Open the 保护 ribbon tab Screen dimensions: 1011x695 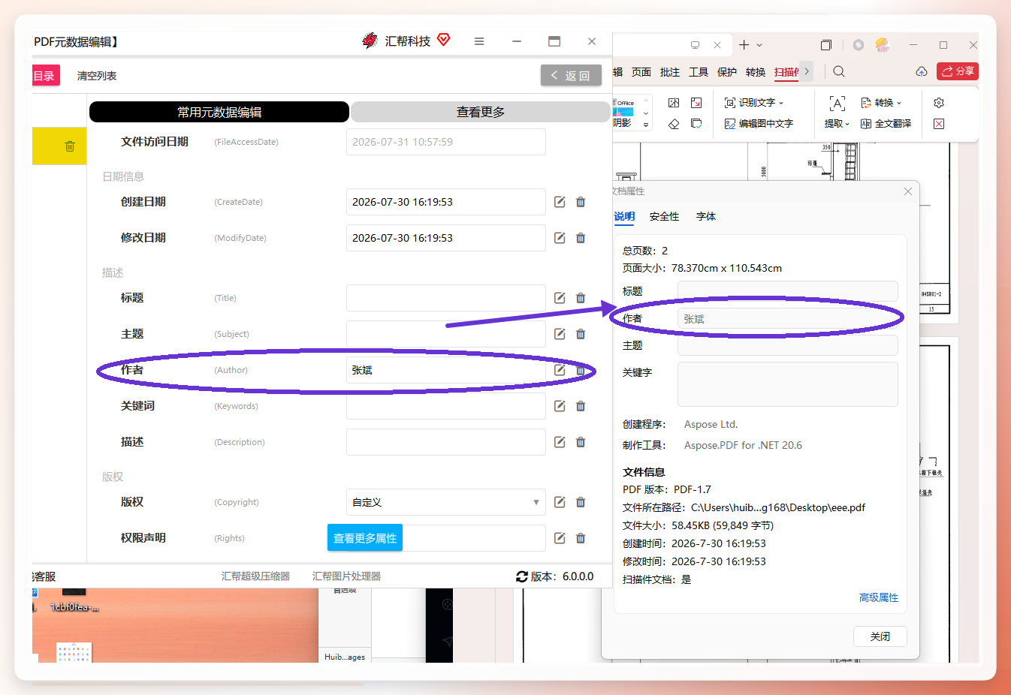[x=727, y=72]
